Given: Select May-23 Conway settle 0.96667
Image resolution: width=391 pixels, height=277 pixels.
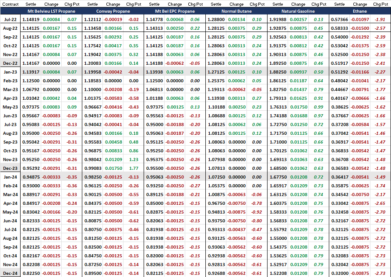Looking at the screenshot, I should pos(92,107).
